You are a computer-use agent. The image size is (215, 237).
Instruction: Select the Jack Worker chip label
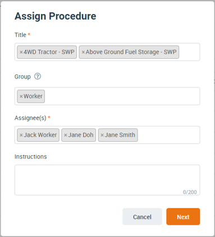click(x=40, y=135)
